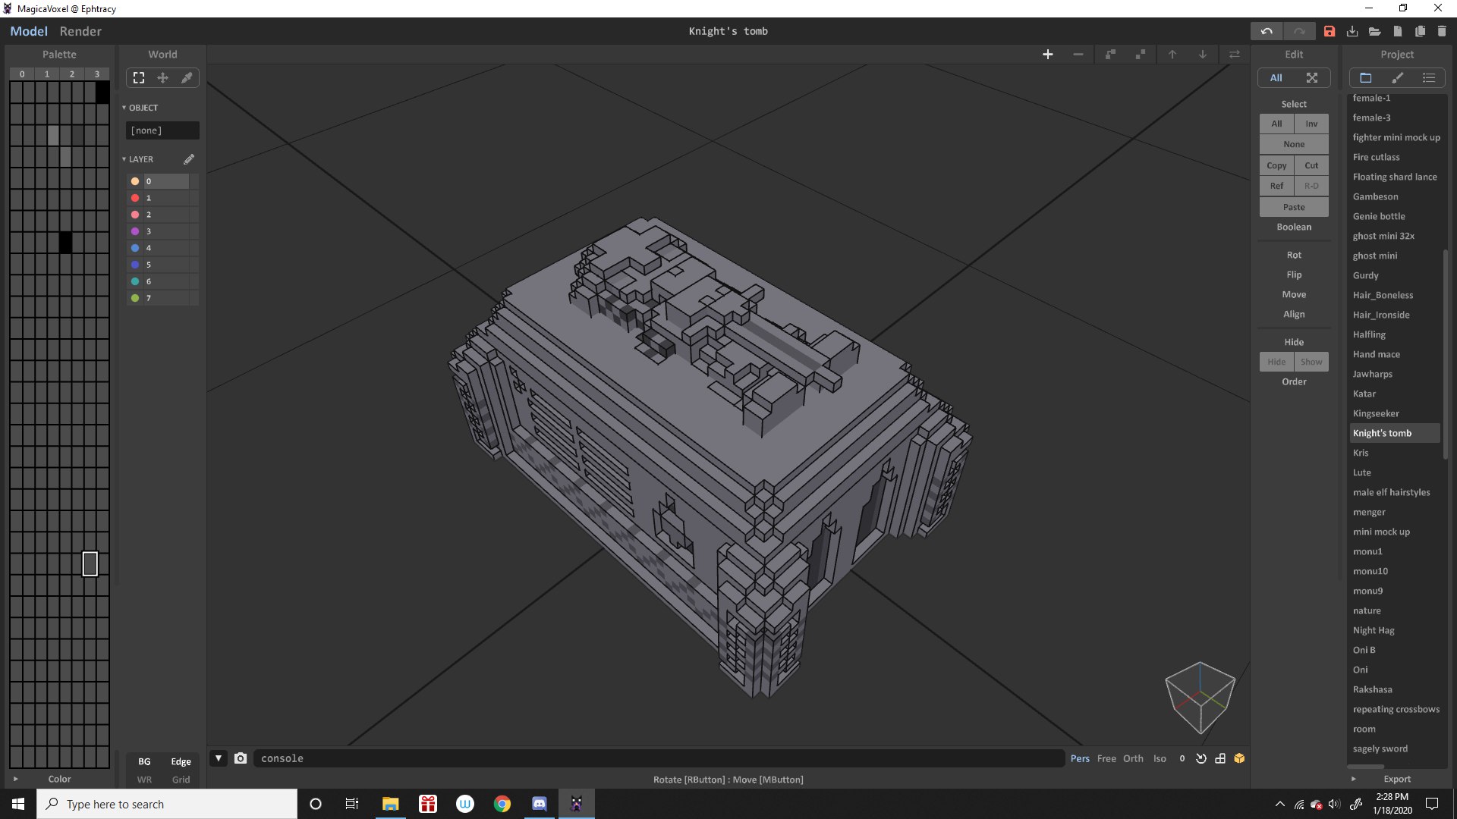This screenshot has height=819, width=1457.
Task: Collapse the LAYER section
Action: click(x=124, y=159)
